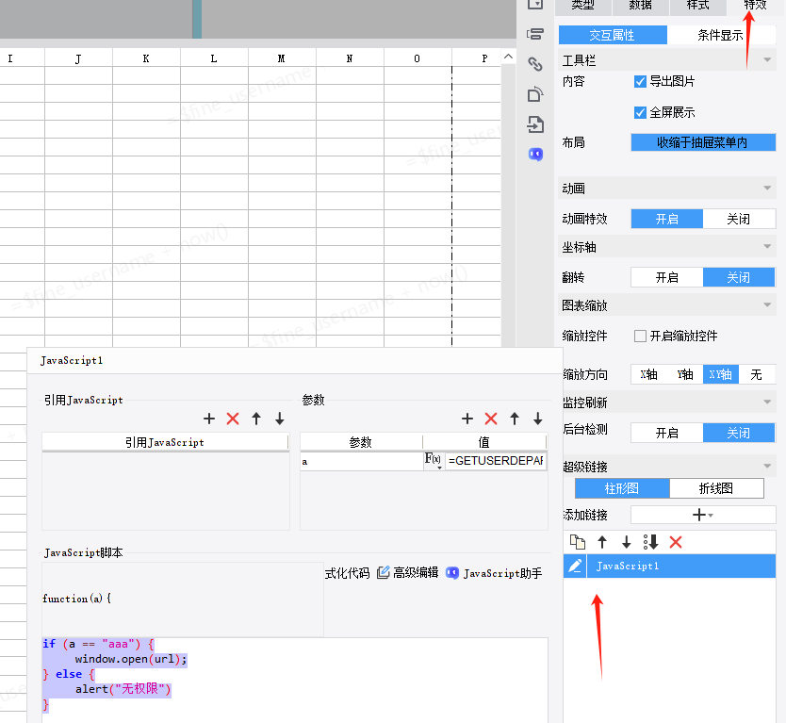Enable the 开启缩放控件 checkbox

point(640,336)
